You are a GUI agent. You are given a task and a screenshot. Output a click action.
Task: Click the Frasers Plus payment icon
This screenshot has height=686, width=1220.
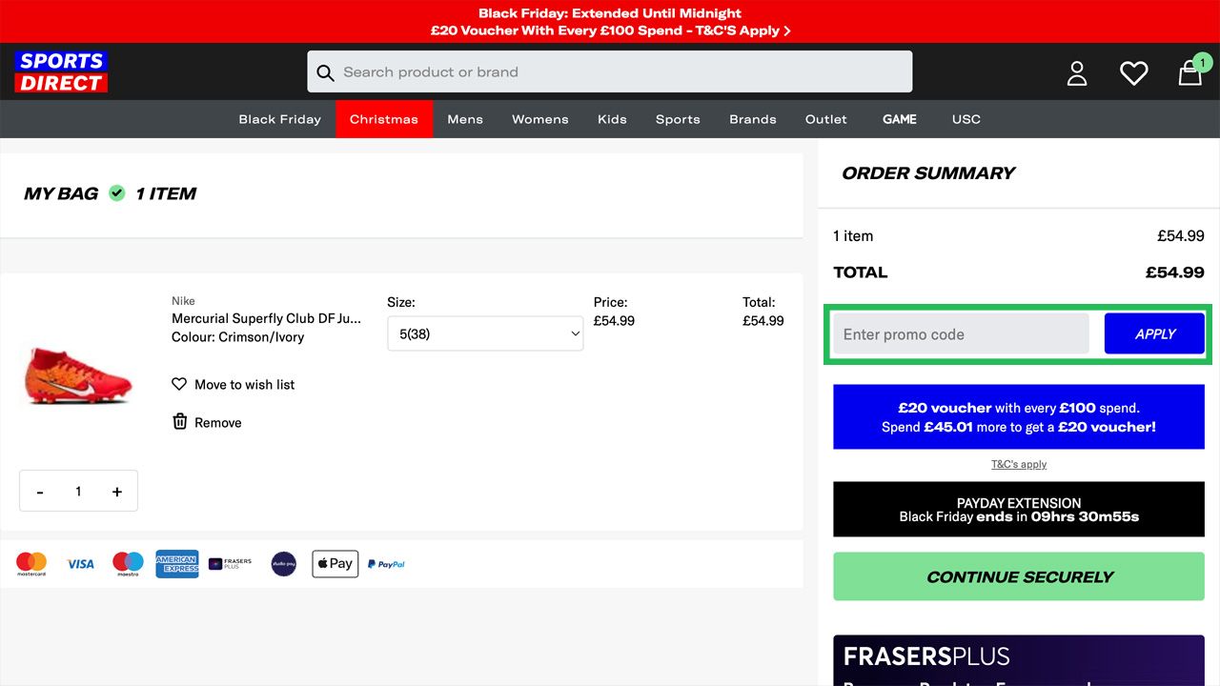pyautogui.click(x=230, y=564)
